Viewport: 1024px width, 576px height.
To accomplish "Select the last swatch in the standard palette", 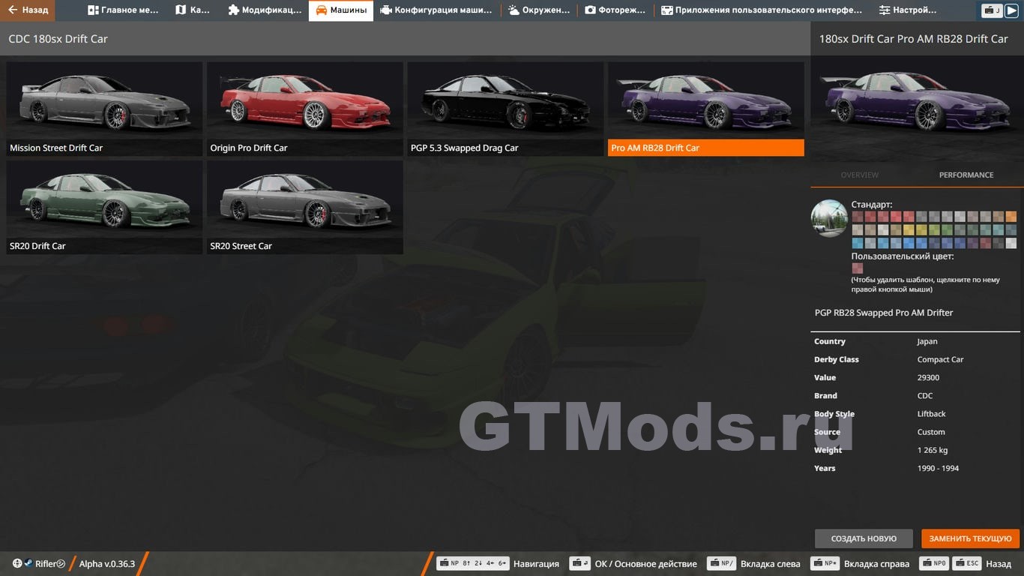I will [x=1011, y=243].
